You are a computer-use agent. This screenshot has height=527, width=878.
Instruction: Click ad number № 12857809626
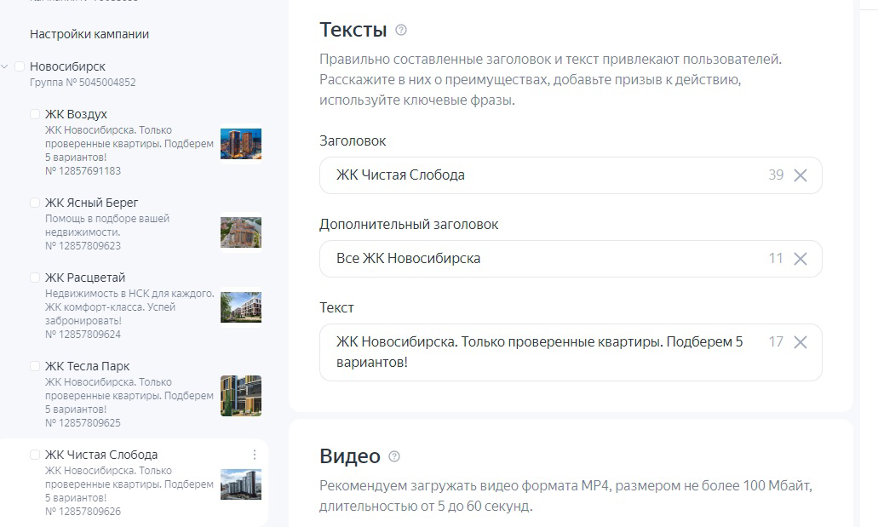coord(83,512)
